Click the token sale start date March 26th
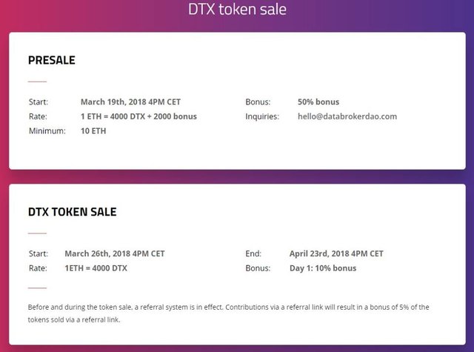 coord(114,253)
